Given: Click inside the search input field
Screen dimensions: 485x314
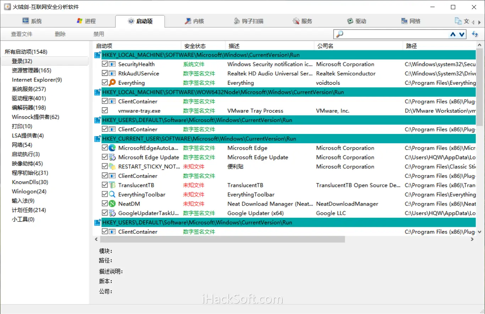Looking at the screenshot, I should pyautogui.click(x=396, y=34).
